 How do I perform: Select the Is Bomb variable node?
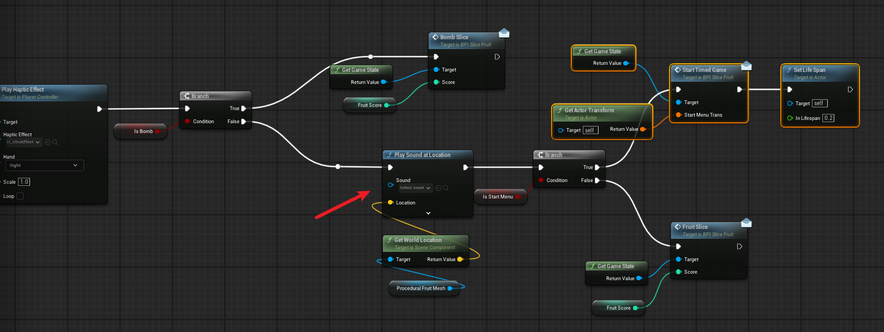tap(140, 131)
